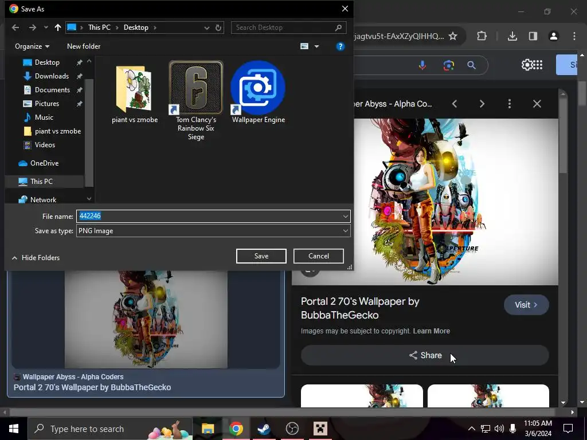Image resolution: width=587 pixels, height=440 pixels.
Task: Open recent locations dropdown arrow
Action: tap(46, 27)
